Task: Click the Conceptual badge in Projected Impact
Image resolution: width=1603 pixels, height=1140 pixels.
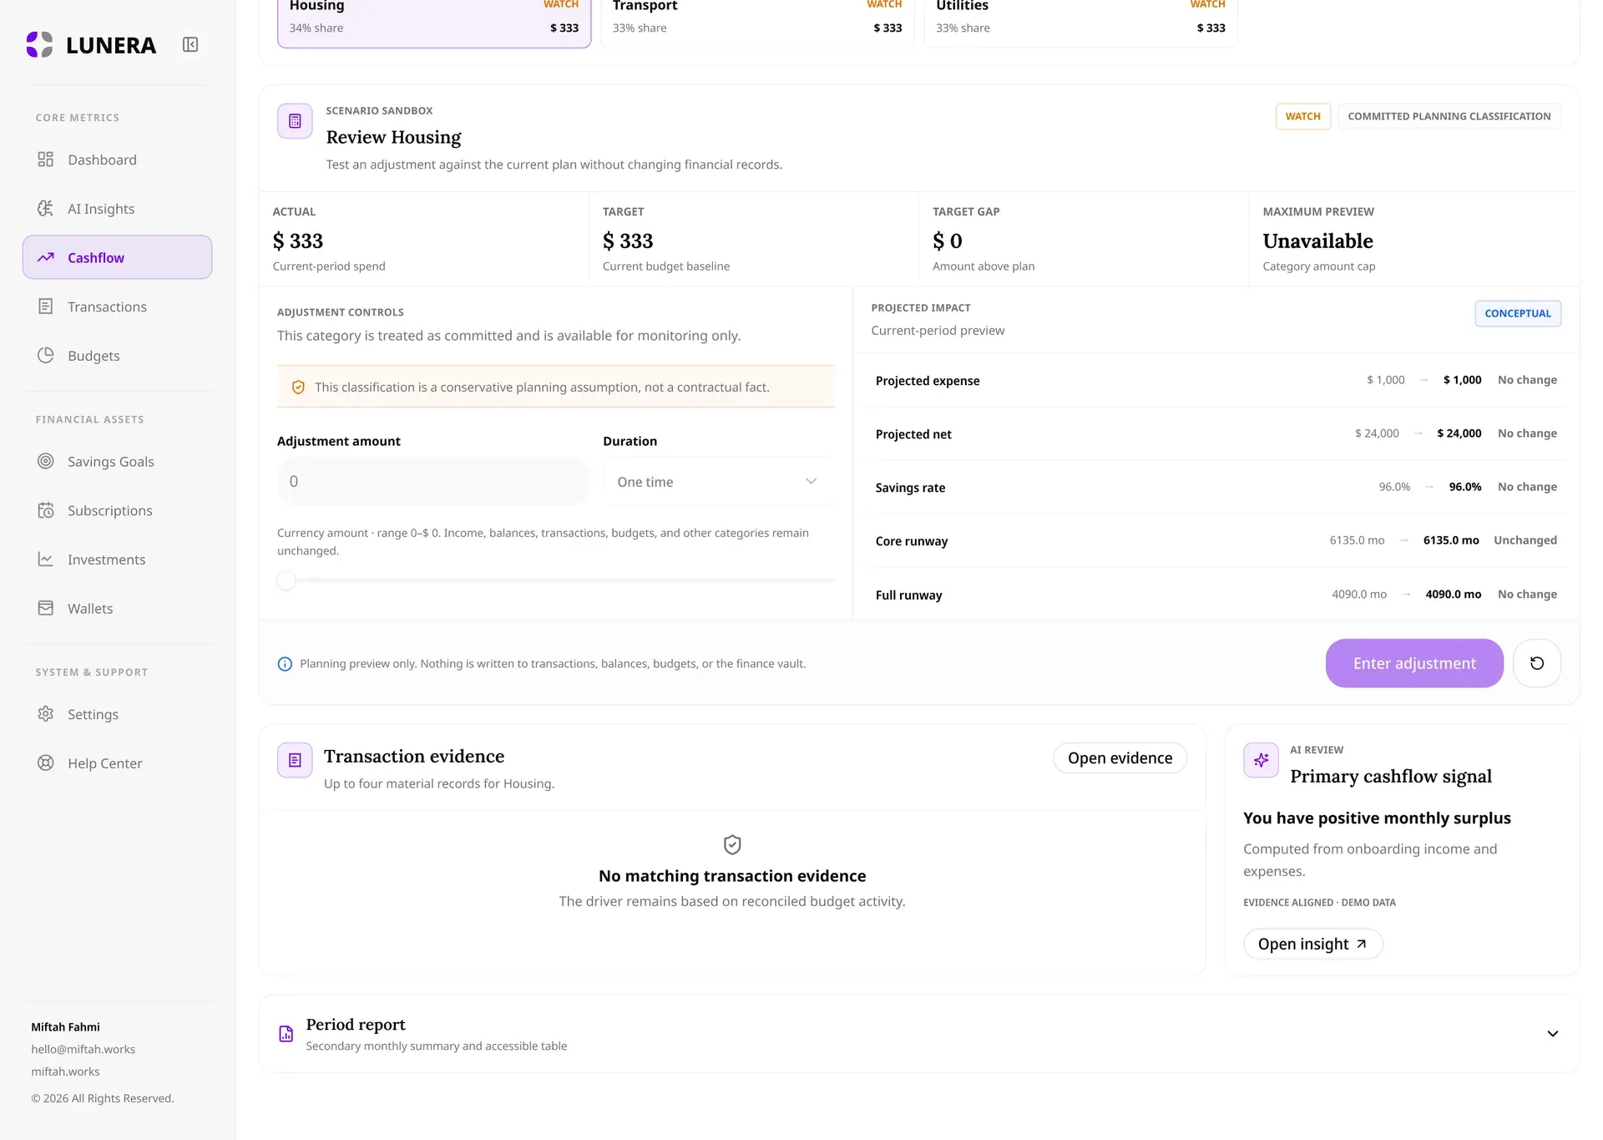Action: coord(1518,313)
